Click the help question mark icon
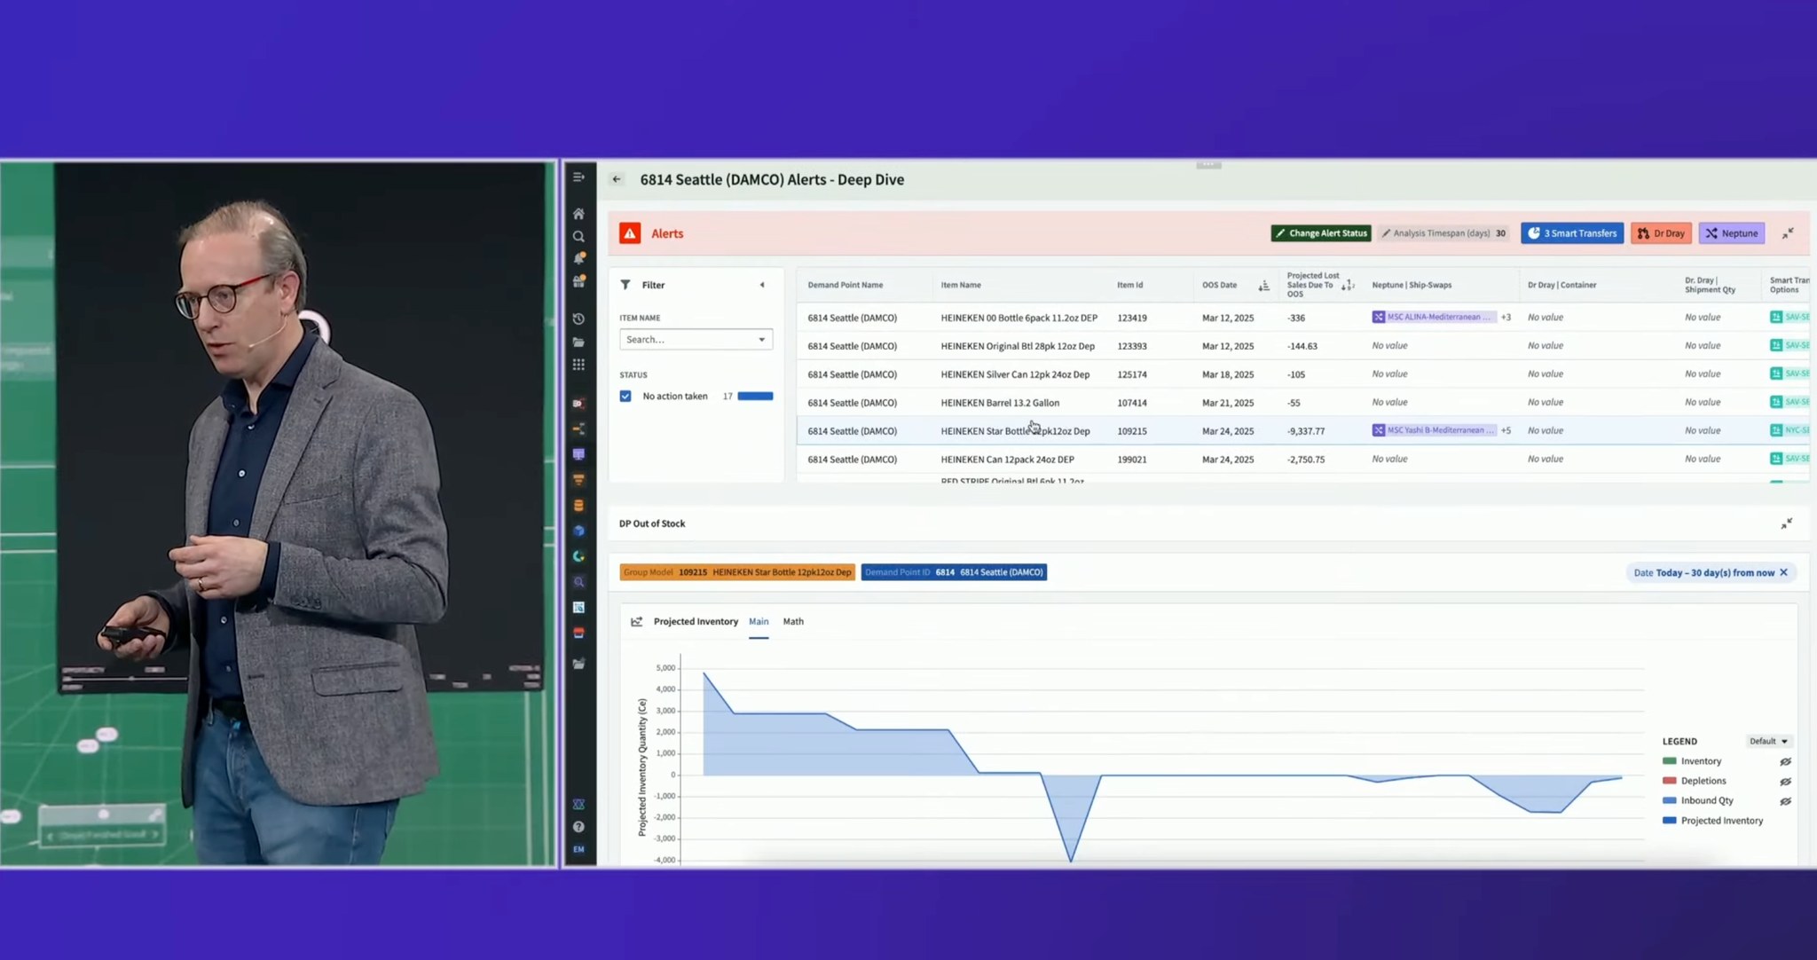This screenshot has width=1817, height=960. point(578,827)
